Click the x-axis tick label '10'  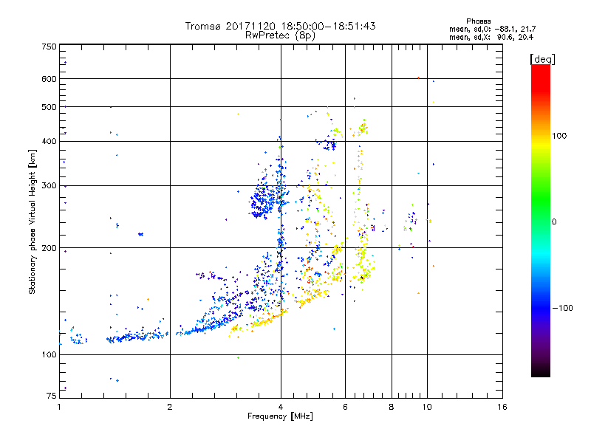pyautogui.click(x=427, y=407)
